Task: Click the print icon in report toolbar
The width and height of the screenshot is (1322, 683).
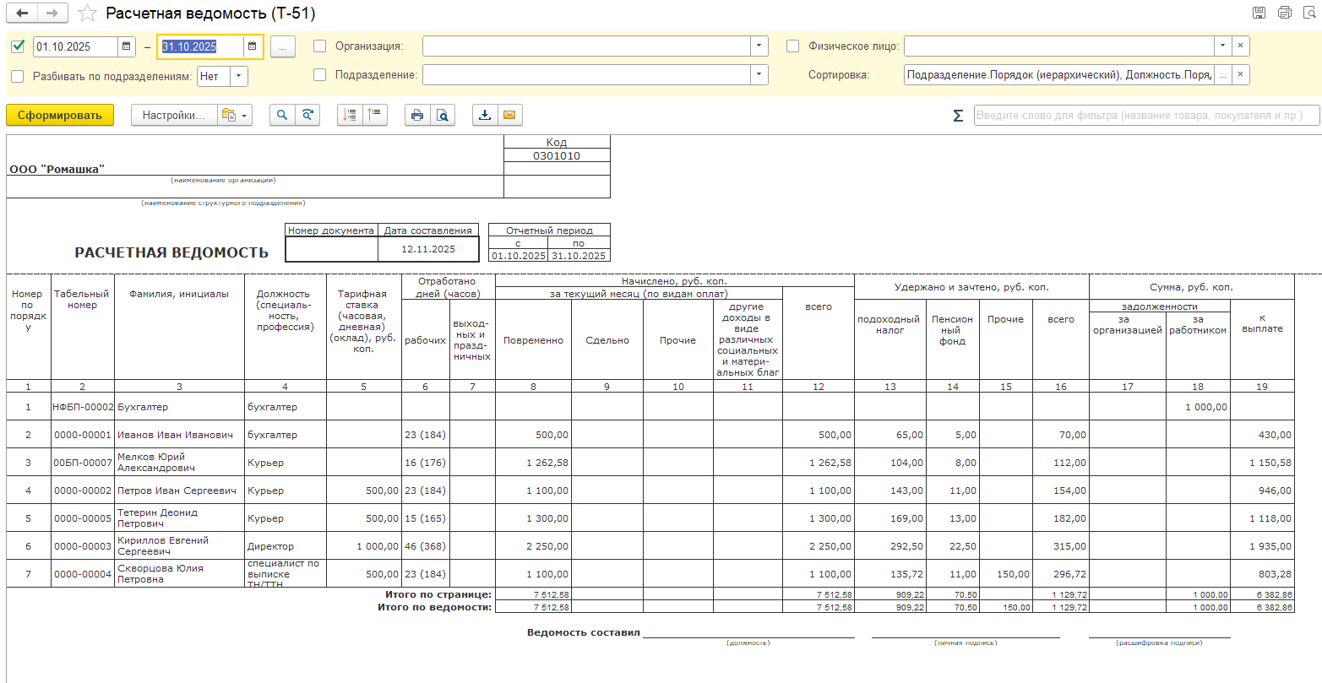Action: click(416, 116)
